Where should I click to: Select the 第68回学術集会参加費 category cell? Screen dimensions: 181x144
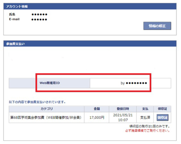47,117
